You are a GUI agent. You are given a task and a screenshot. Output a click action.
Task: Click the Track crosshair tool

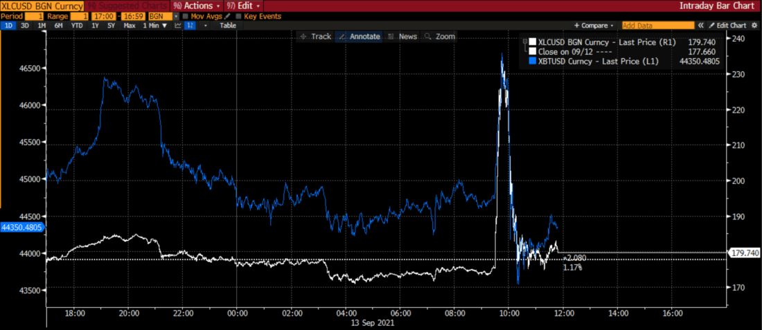[x=315, y=37]
